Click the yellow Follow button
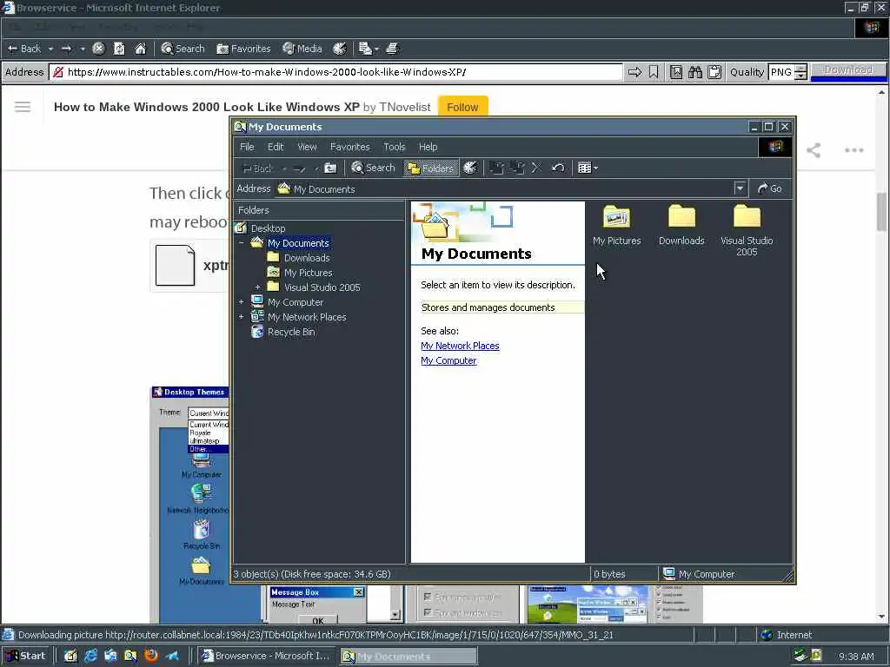 click(x=462, y=107)
